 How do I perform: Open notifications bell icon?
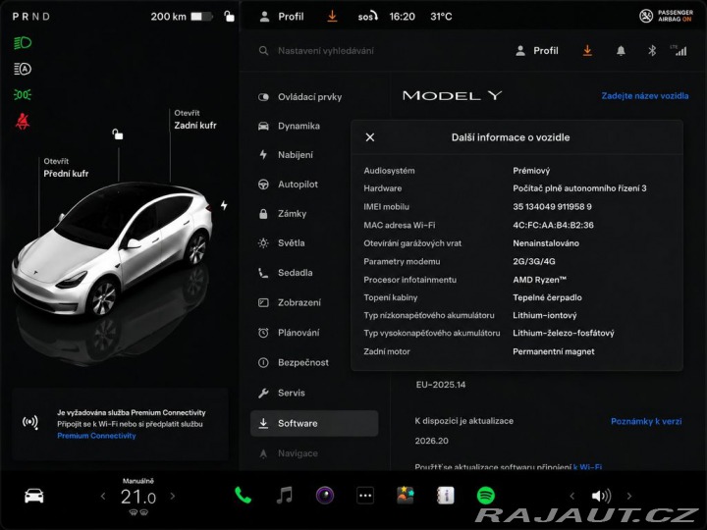(621, 51)
